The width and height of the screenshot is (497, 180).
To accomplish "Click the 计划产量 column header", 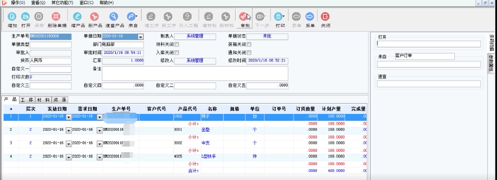I will [331, 109].
